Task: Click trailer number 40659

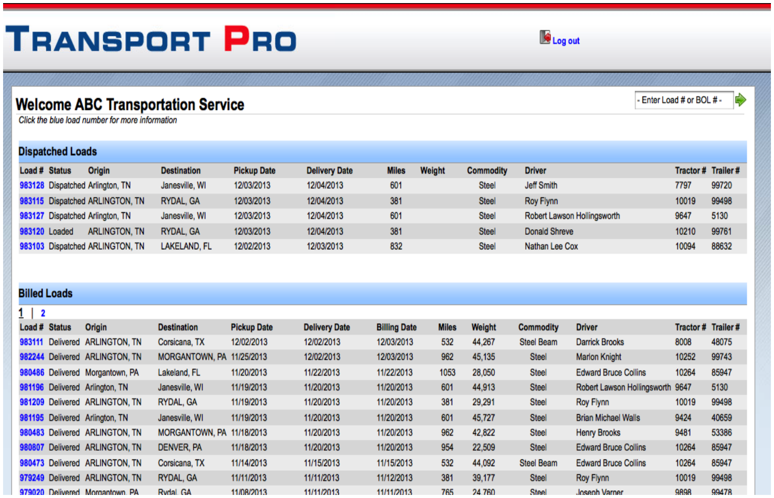Action: (722, 418)
